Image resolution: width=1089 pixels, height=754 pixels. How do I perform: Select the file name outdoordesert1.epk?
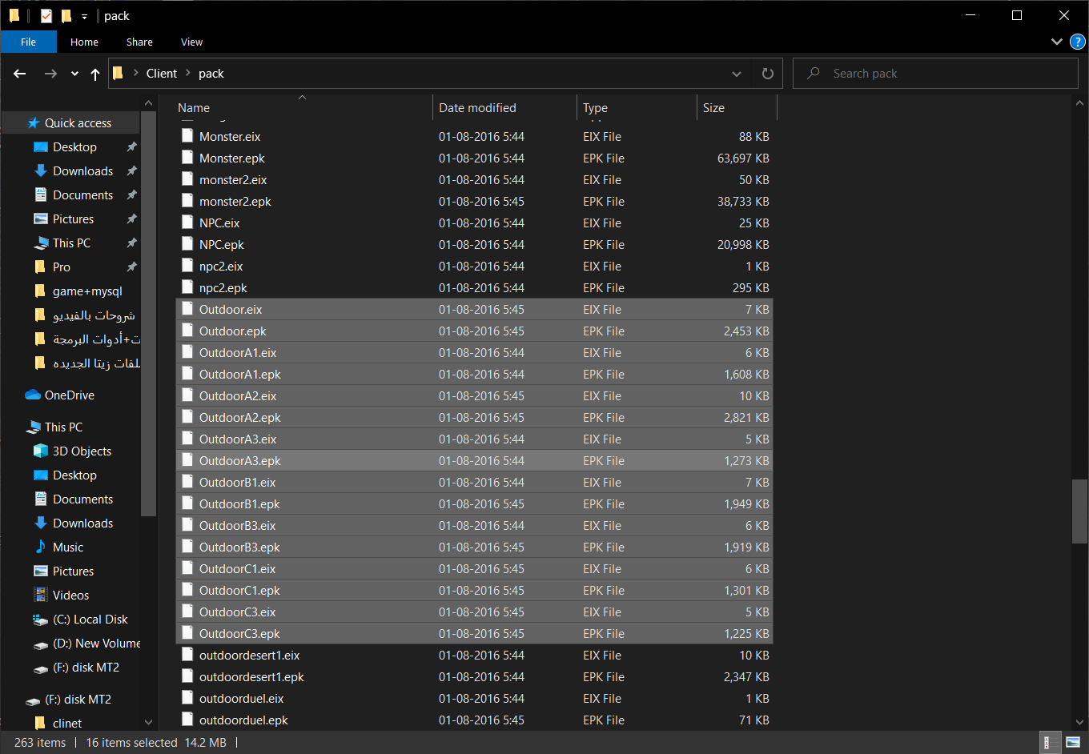[x=251, y=677]
